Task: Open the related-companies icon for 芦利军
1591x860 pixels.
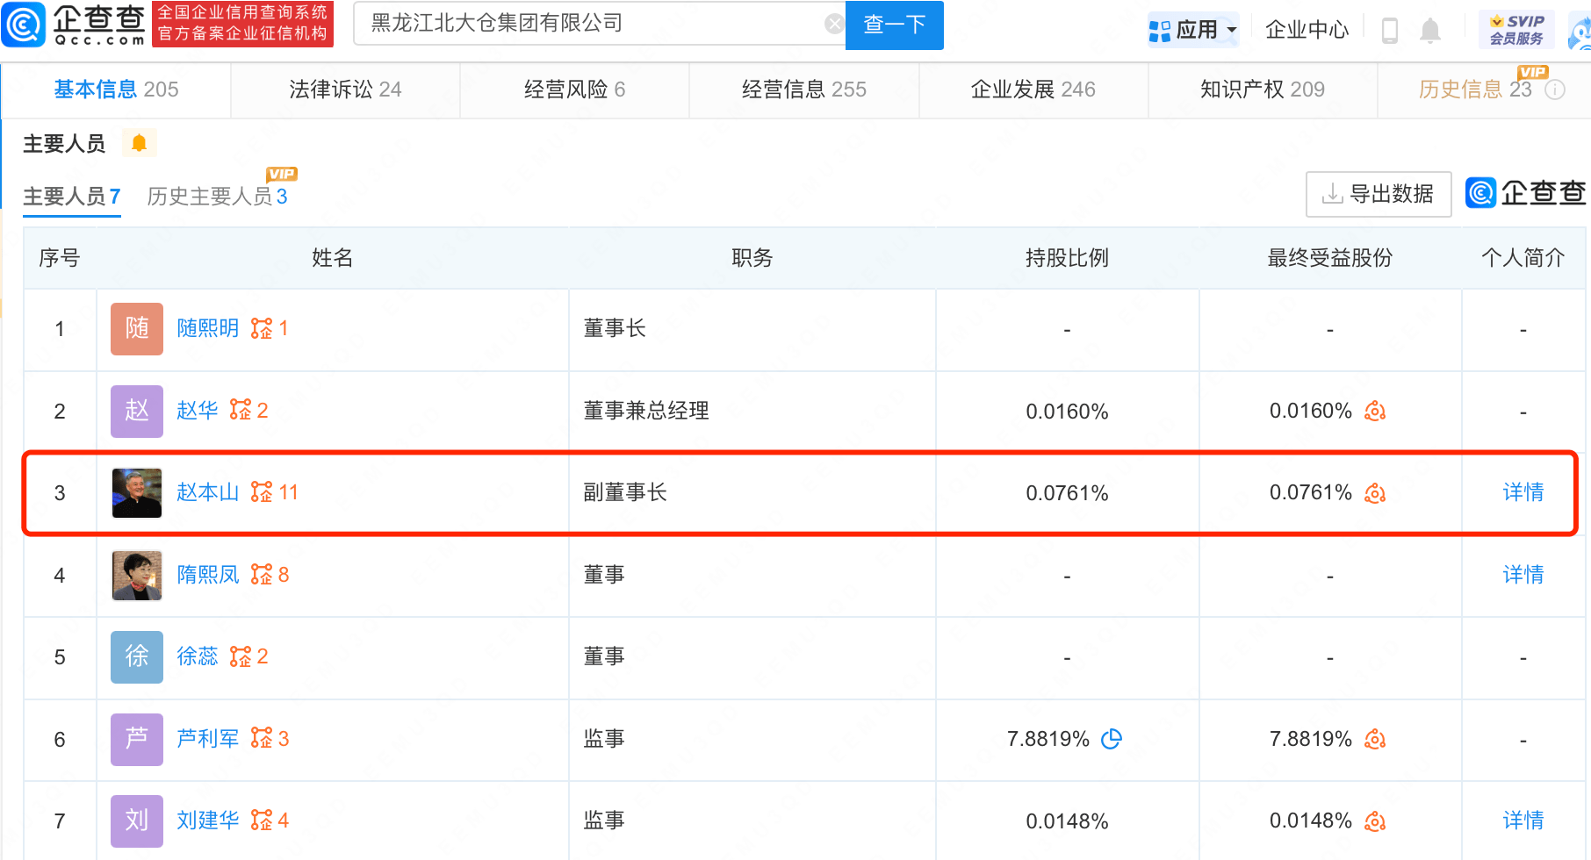Action: (261, 739)
